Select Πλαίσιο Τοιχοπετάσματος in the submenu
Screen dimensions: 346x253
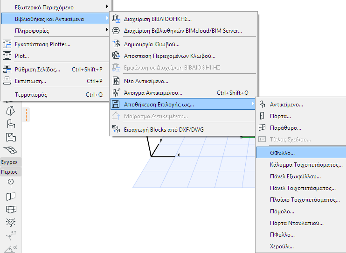coord(301,200)
